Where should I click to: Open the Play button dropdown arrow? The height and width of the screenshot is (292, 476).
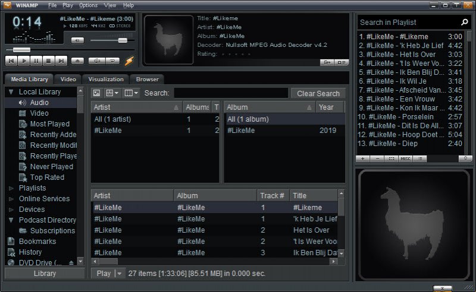click(x=120, y=274)
